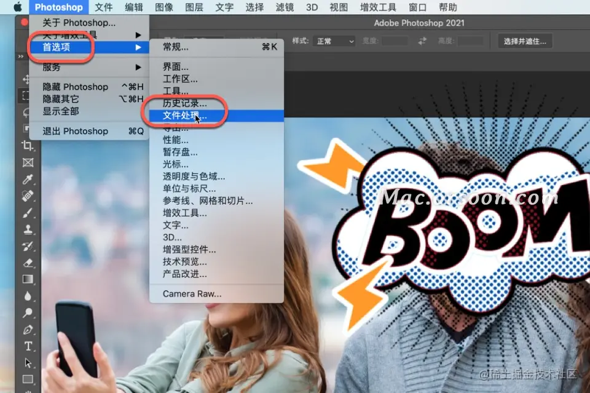This screenshot has height=393, width=590.
Task: Open 产品改进... preferences
Action: pos(216,274)
